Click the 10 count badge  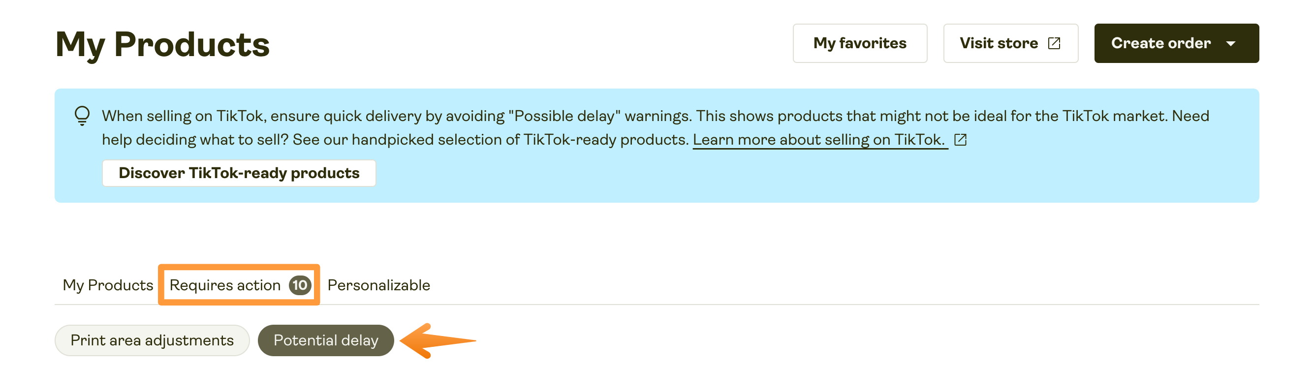pos(300,285)
